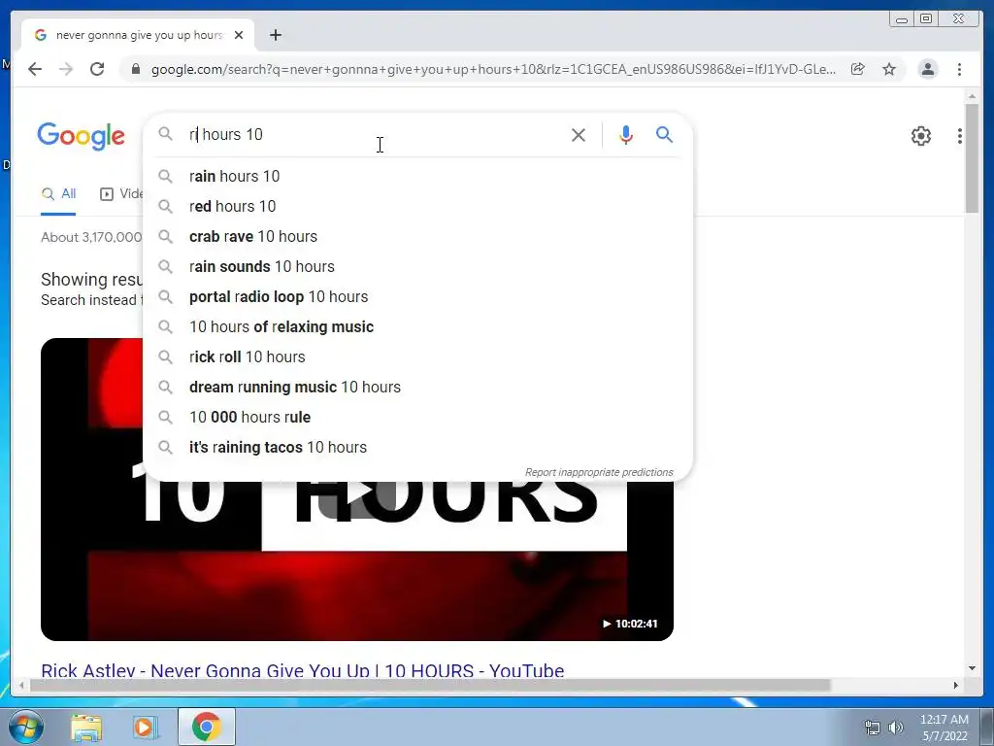This screenshot has width=994, height=746.
Task: Clear the search box text
Action: [x=579, y=134]
